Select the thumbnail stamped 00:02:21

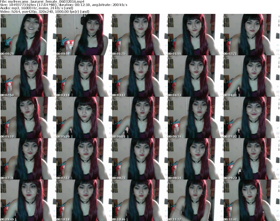[251, 35]
